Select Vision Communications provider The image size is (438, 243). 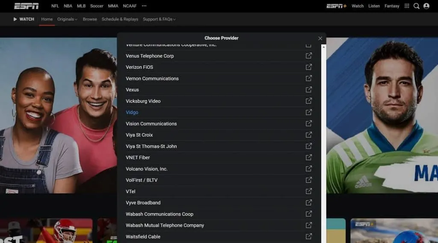pyautogui.click(x=151, y=124)
